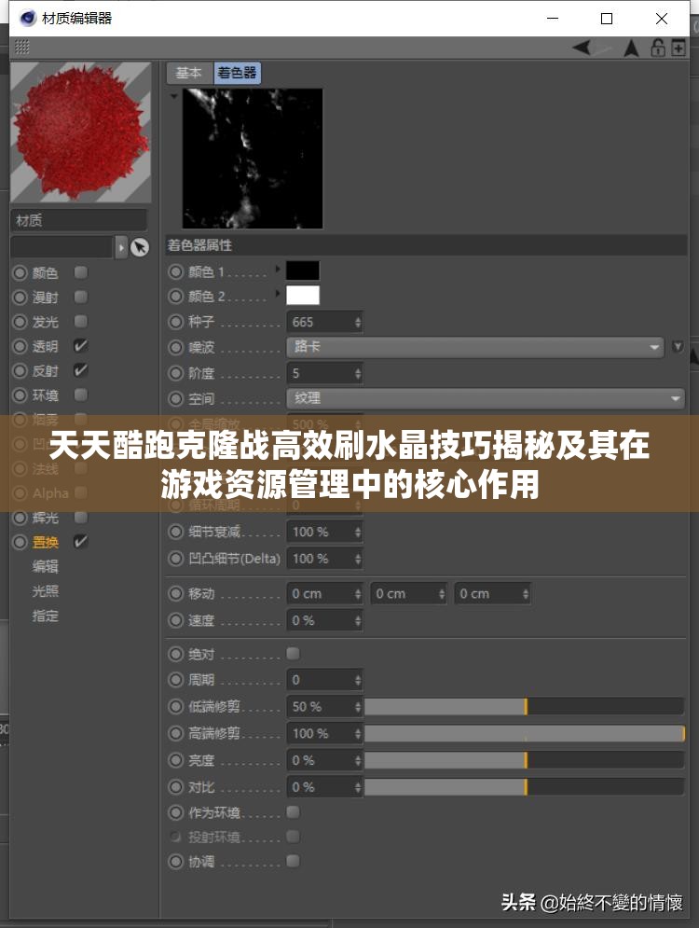Switch to the 基本 tab

189,73
